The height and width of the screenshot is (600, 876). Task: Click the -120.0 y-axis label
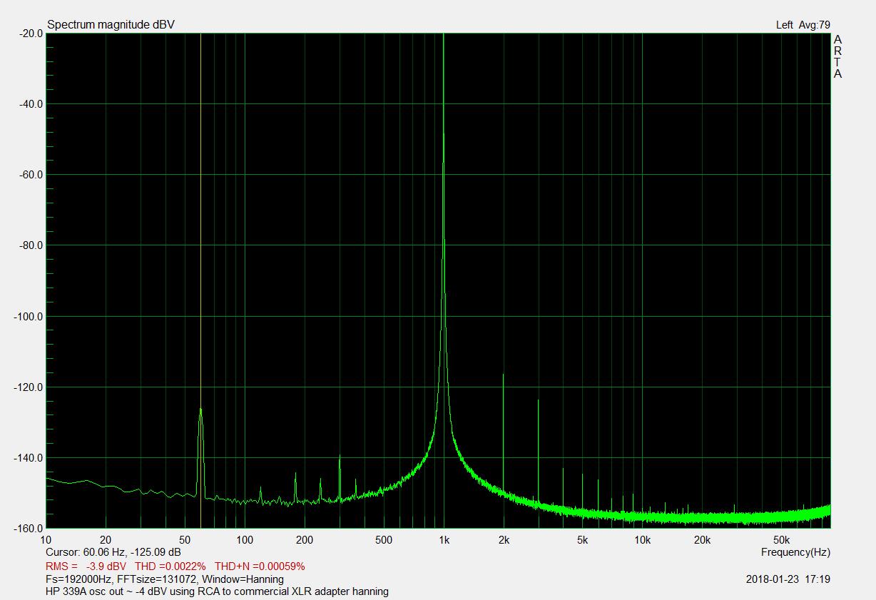point(27,387)
